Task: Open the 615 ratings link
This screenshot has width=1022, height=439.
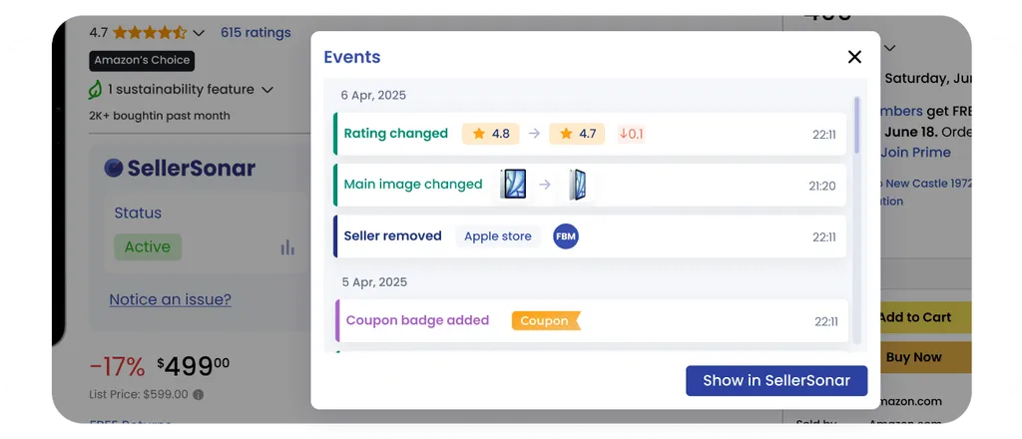Action: 255,33
